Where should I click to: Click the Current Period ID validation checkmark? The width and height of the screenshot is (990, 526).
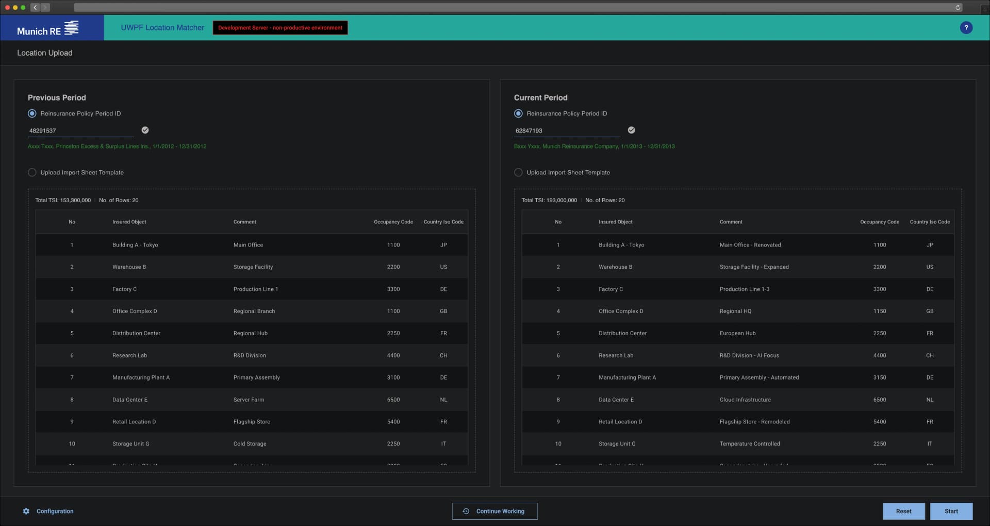click(631, 130)
